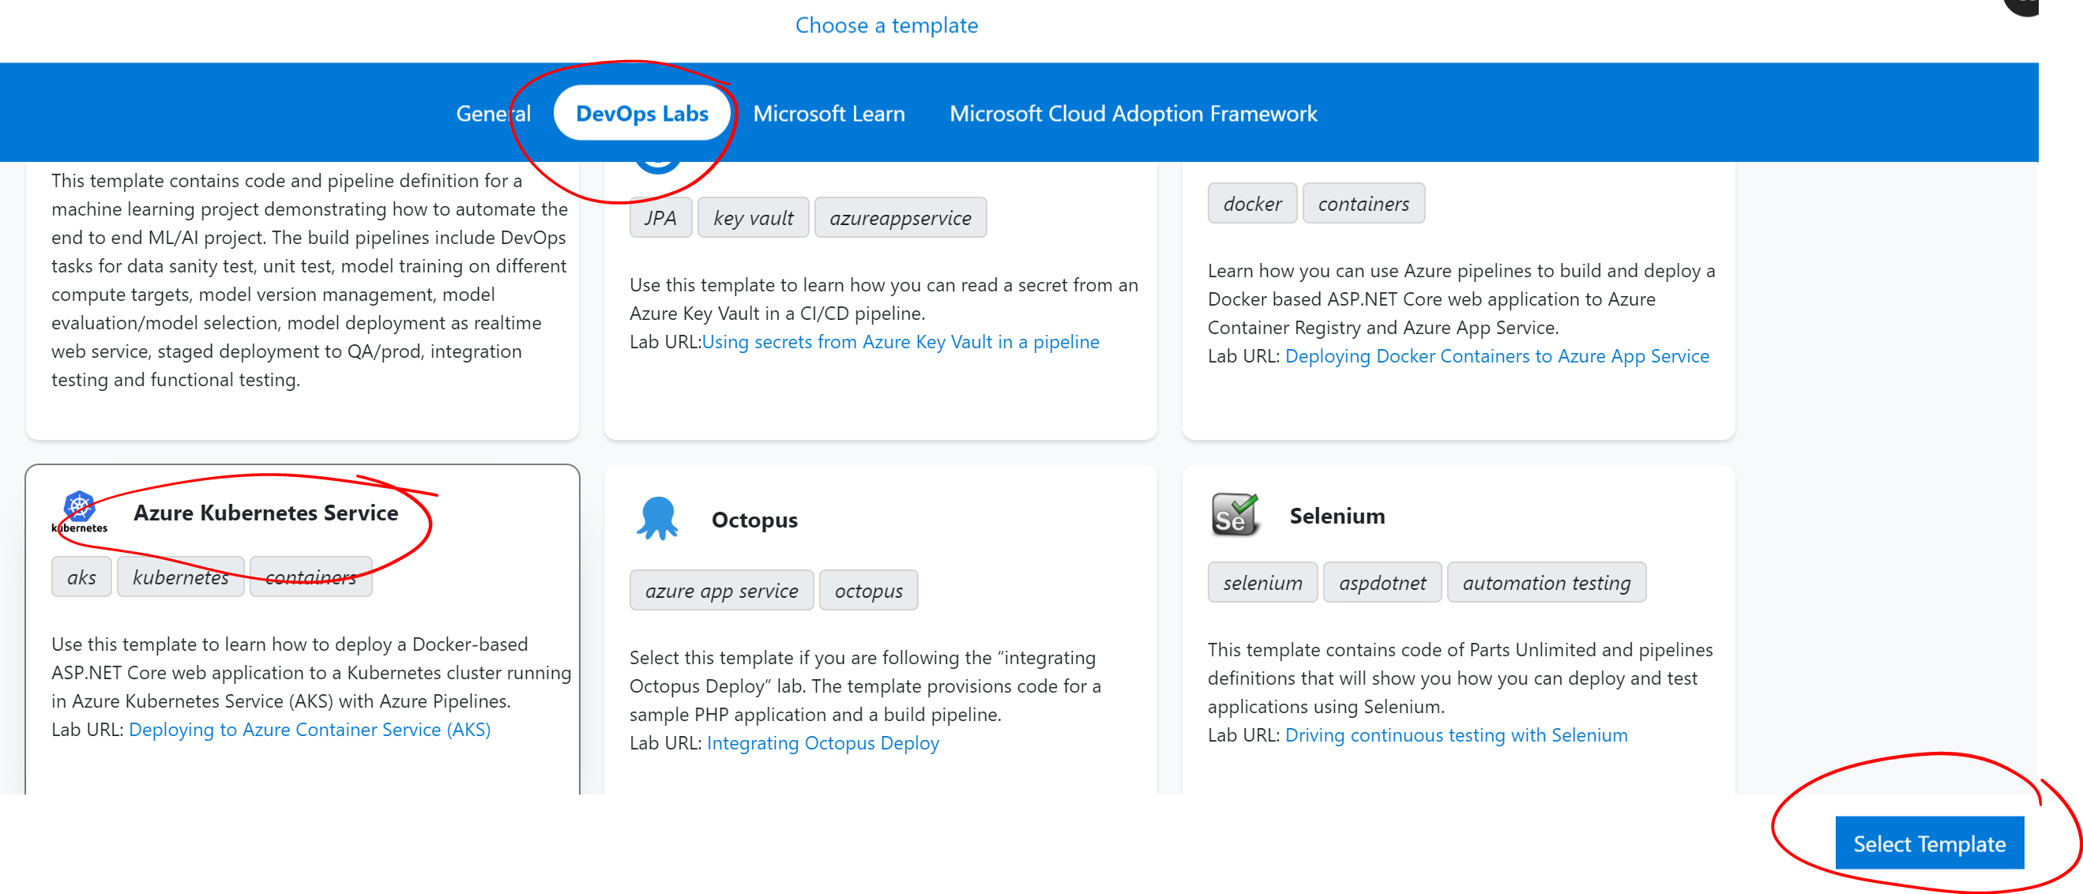Image resolution: width=2083 pixels, height=894 pixels.
Task: Click the blue Octopus logo icon
Action: (657, 518)
